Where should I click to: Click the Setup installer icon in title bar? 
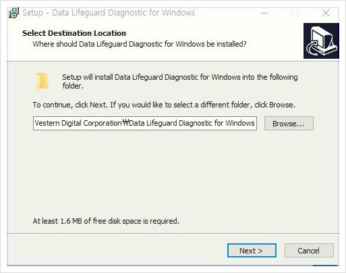[x=13, y=13]
